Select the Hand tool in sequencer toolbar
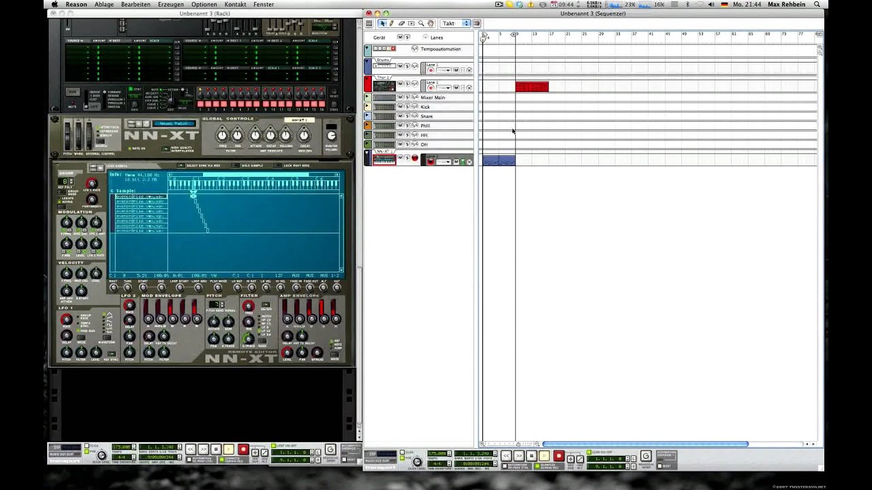The width and height of the screenshot is (872, 490). coord(431,23)
